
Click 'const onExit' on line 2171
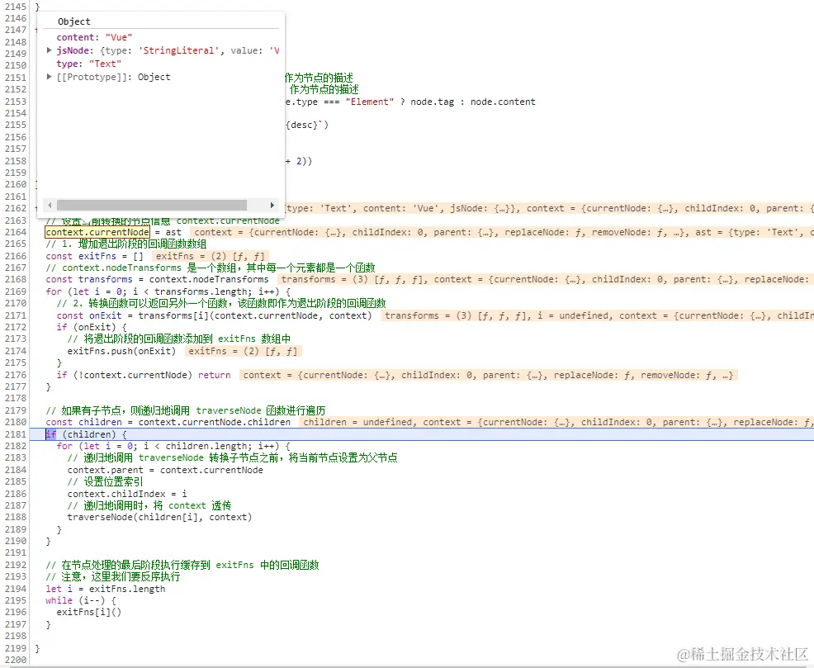pyautogui.click(x=89, y=315)
